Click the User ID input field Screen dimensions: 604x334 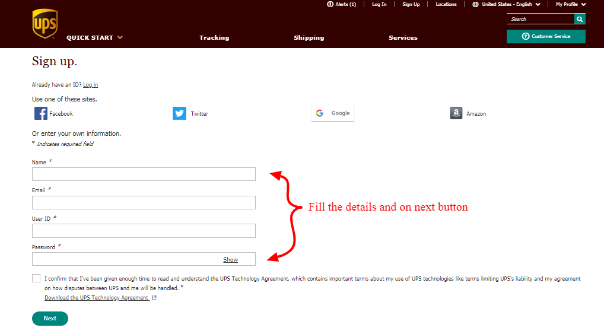(144, 231)
